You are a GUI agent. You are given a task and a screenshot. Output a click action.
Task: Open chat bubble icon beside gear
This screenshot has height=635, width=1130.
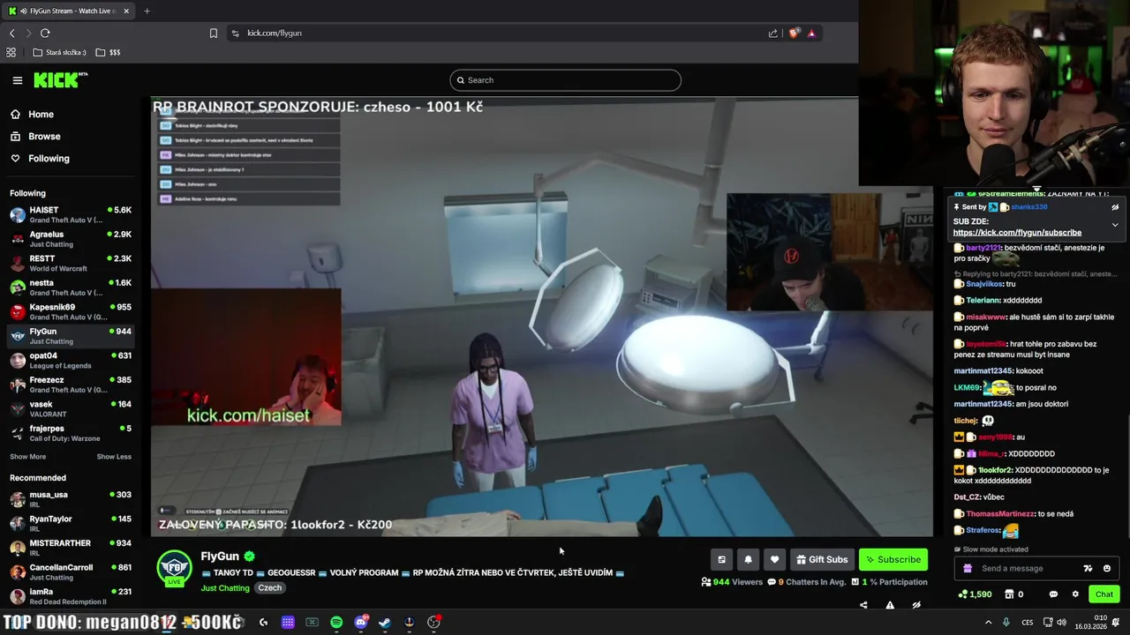pos(1053,594)
